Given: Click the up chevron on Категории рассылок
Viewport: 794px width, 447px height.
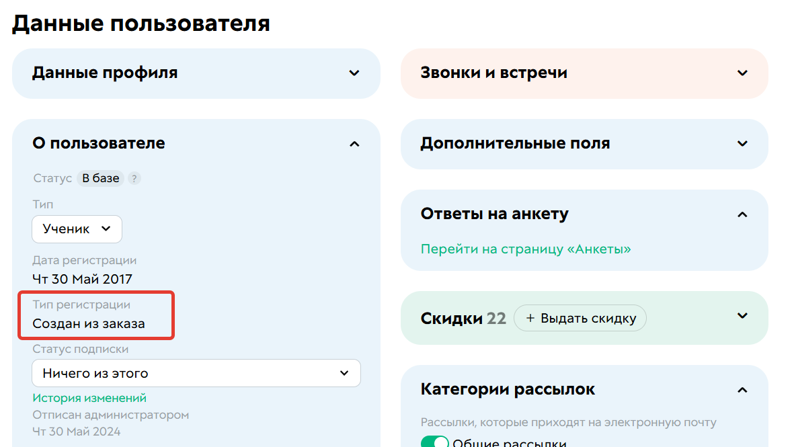Looking at the screenshot, I should click(x=742, y=389).
